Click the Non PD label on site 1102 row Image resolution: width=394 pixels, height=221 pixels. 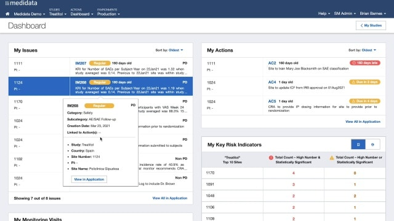(x=181, y=158)
